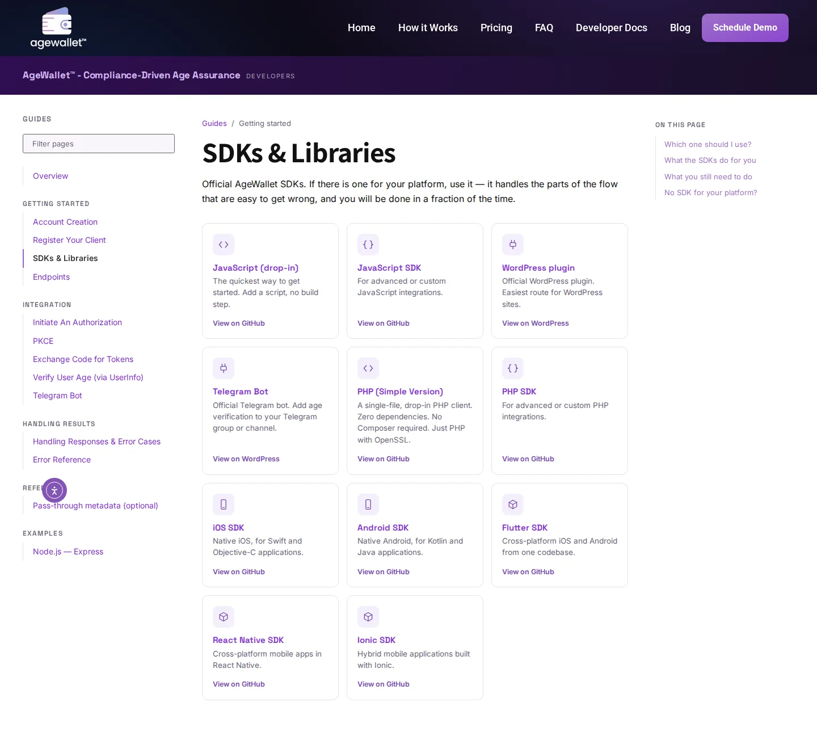Click Flutter SDK card title

click(525, 528)
